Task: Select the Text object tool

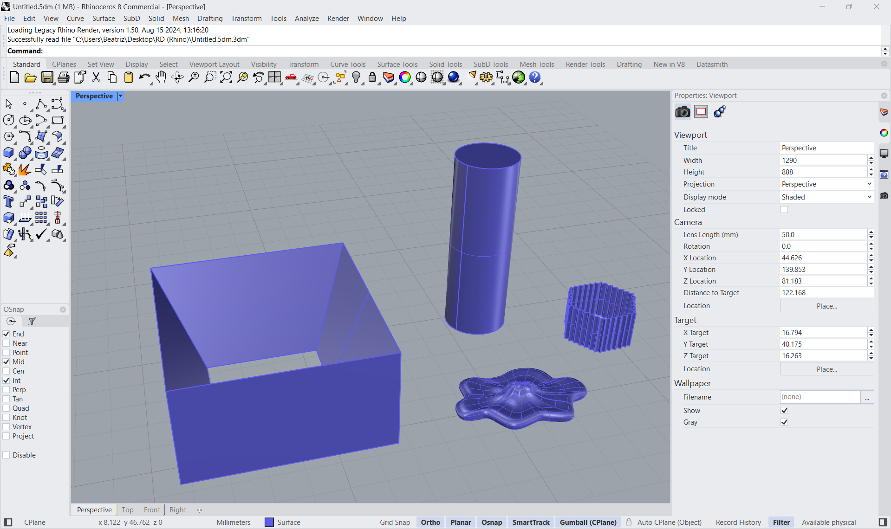Action: tap(9, 202)
